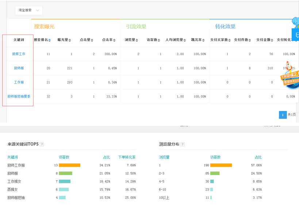Select TOP5 keyword 厨师工作服
Viewport: 299px width, 208px height.
pos(16,165)
